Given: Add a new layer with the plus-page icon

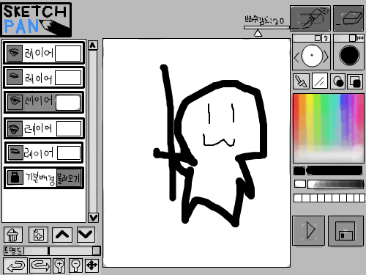Looking at the screenshot, I should (x=38, y=235).
